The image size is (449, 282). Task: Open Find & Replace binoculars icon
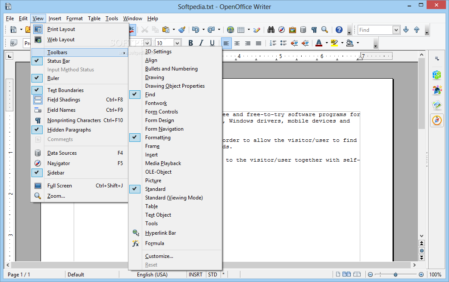click(271, 30)
